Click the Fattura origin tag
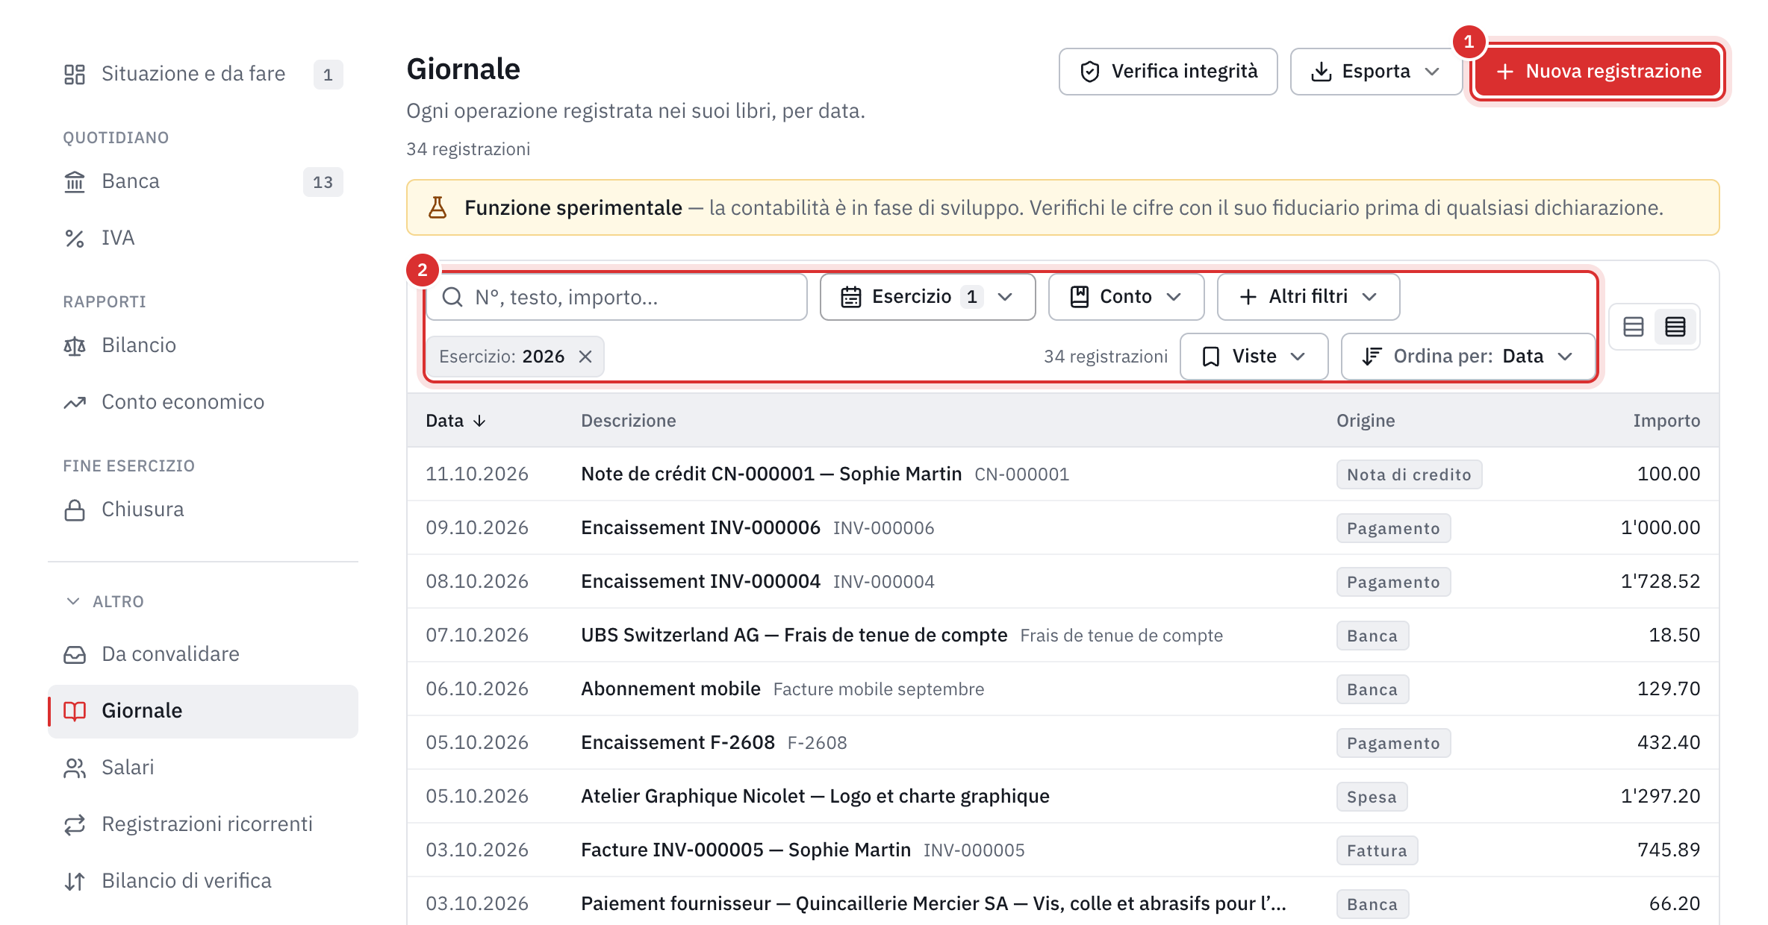Viewport: 1768px width, 925px height. [1377, 850]
